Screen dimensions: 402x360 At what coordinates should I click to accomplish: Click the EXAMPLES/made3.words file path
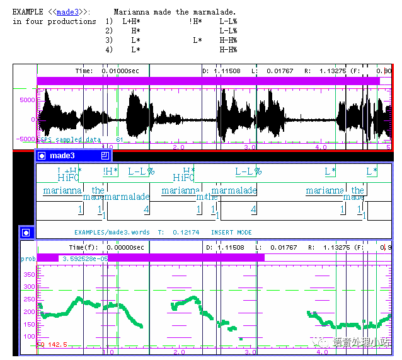coord(112,233)
